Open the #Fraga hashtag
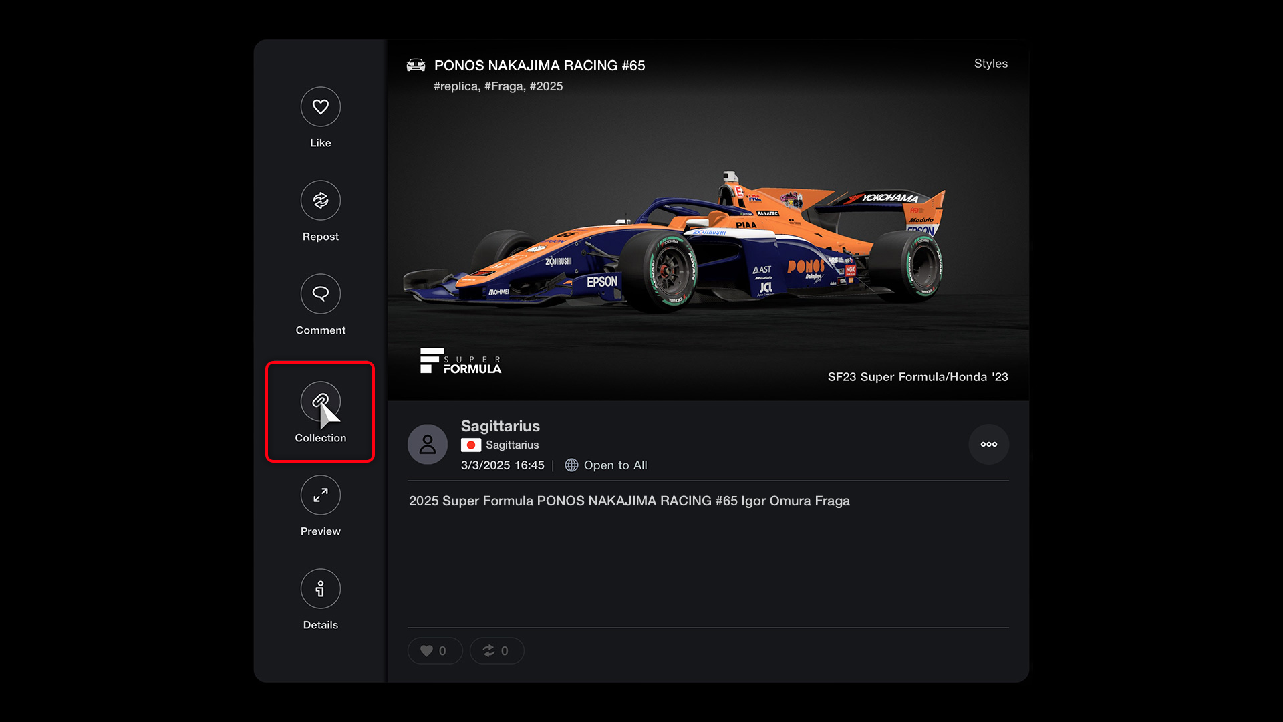Viewport: 1283px width, 722px height. point(504,86)
